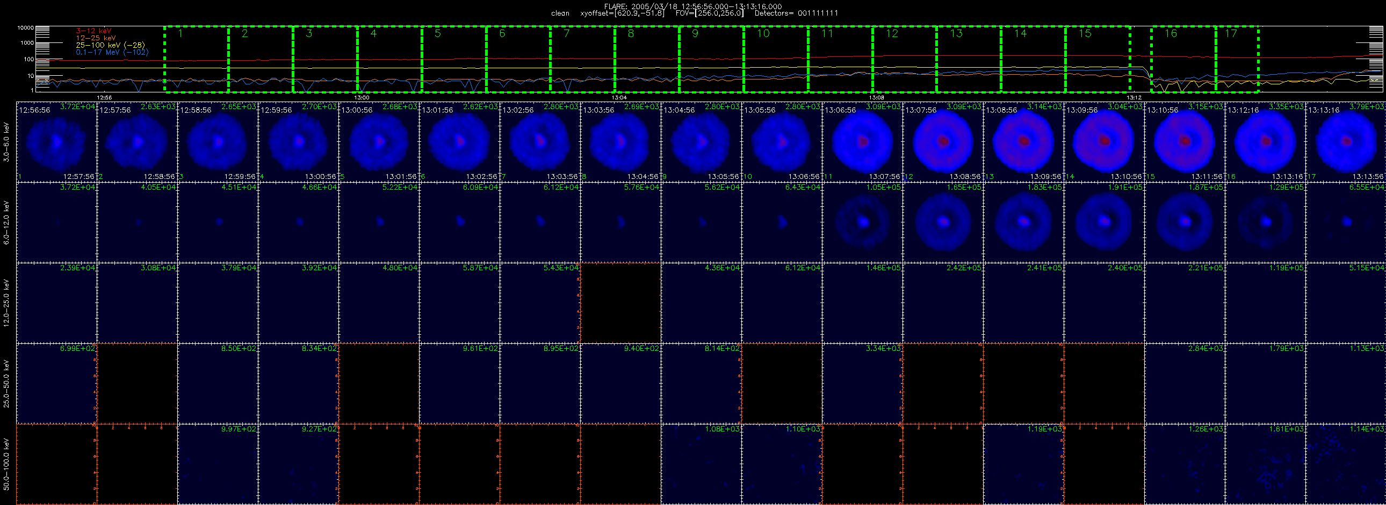The image size is (1386, 505).
Task: Select the 50.0-100.0 keV panel labeled 1.61E+03
Action: pos(1266,464)
